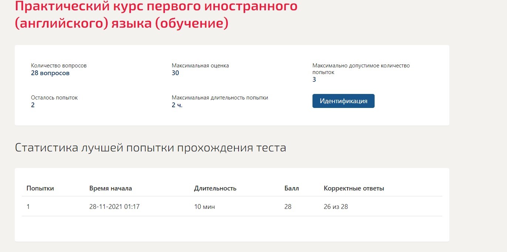The height and width of the screenshot is (252, 507).
Task: Click the Максимальная длительность попытки label
Action: (220, 98)
